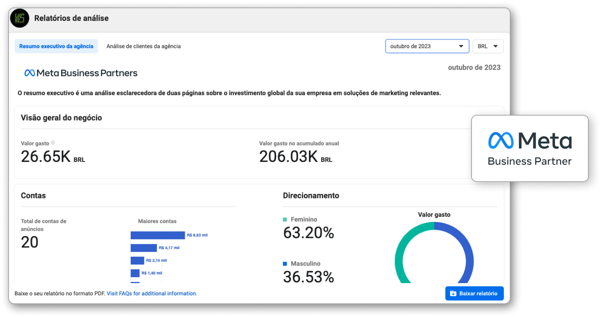Click the R$ 8,63 mil bar
Screen dimensions: 602x317
pos(158,235)
